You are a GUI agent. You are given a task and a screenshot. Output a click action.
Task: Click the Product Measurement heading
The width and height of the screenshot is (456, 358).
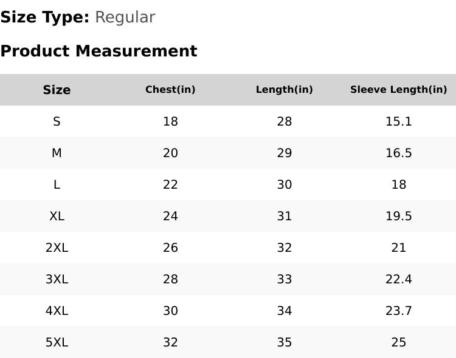tap(98, 51)
